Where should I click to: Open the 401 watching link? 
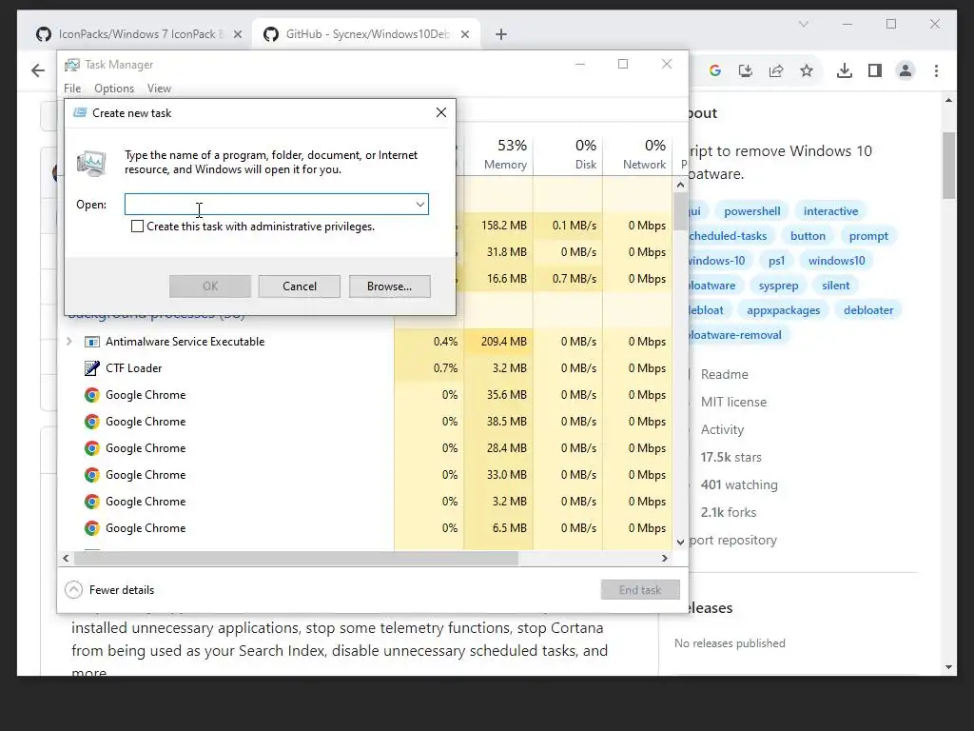(738, 484)
